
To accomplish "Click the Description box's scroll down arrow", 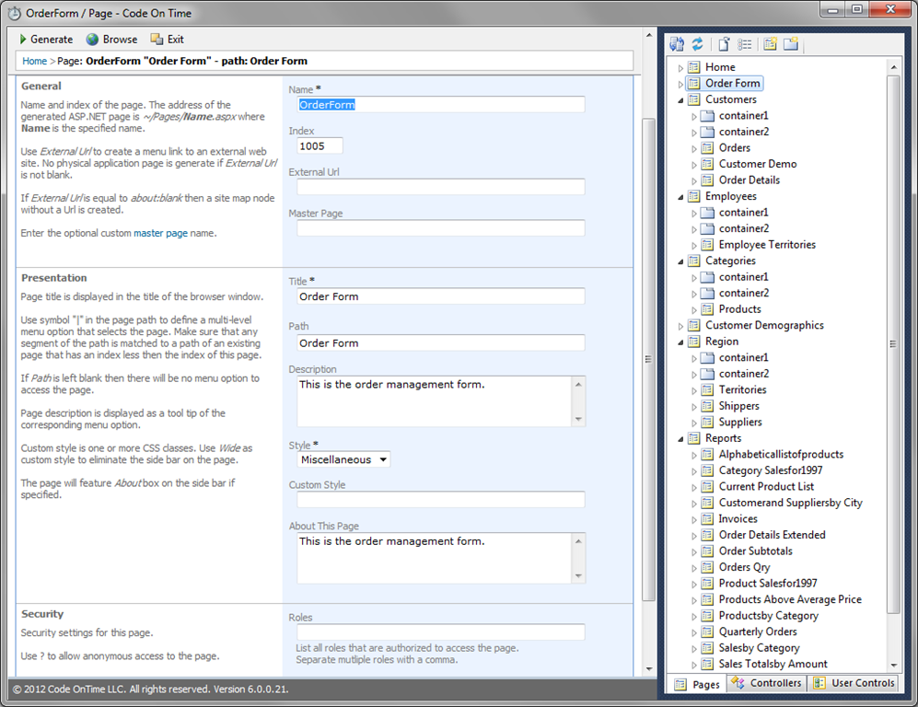I will coord(578,419).
